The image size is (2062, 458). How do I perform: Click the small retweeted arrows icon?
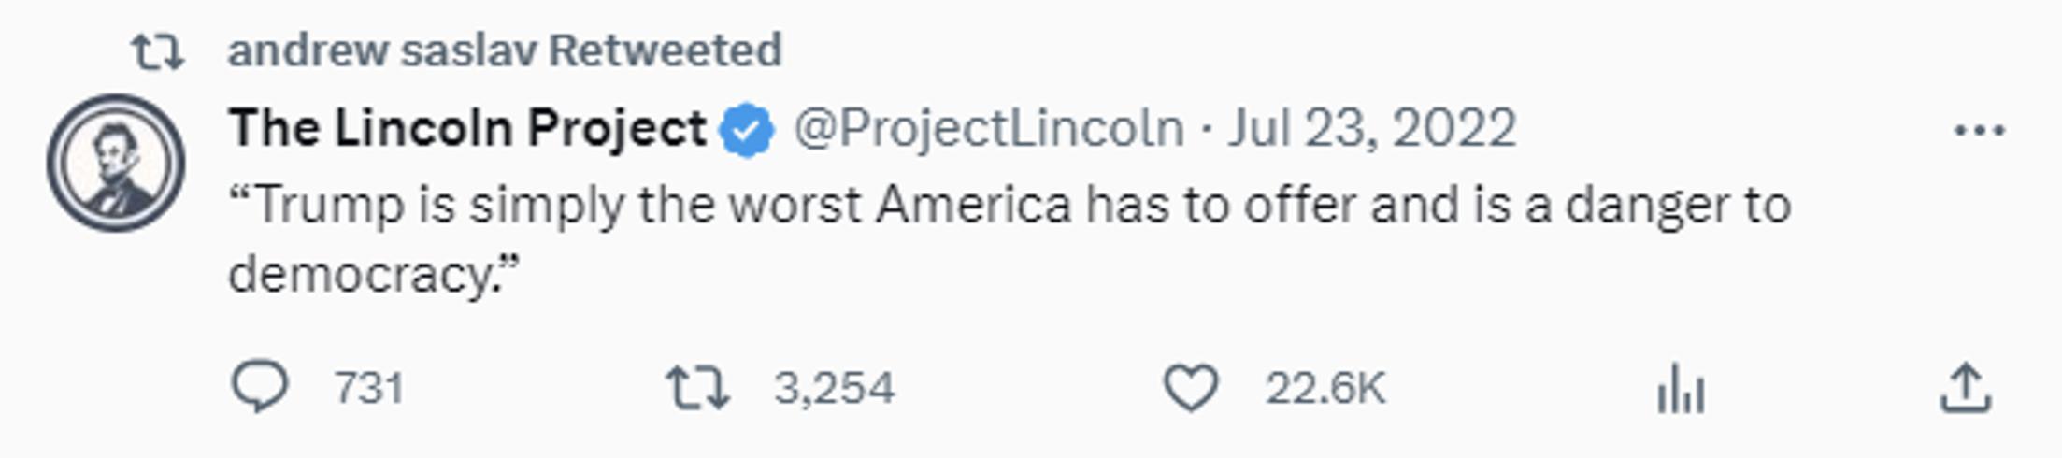point(157,51)
